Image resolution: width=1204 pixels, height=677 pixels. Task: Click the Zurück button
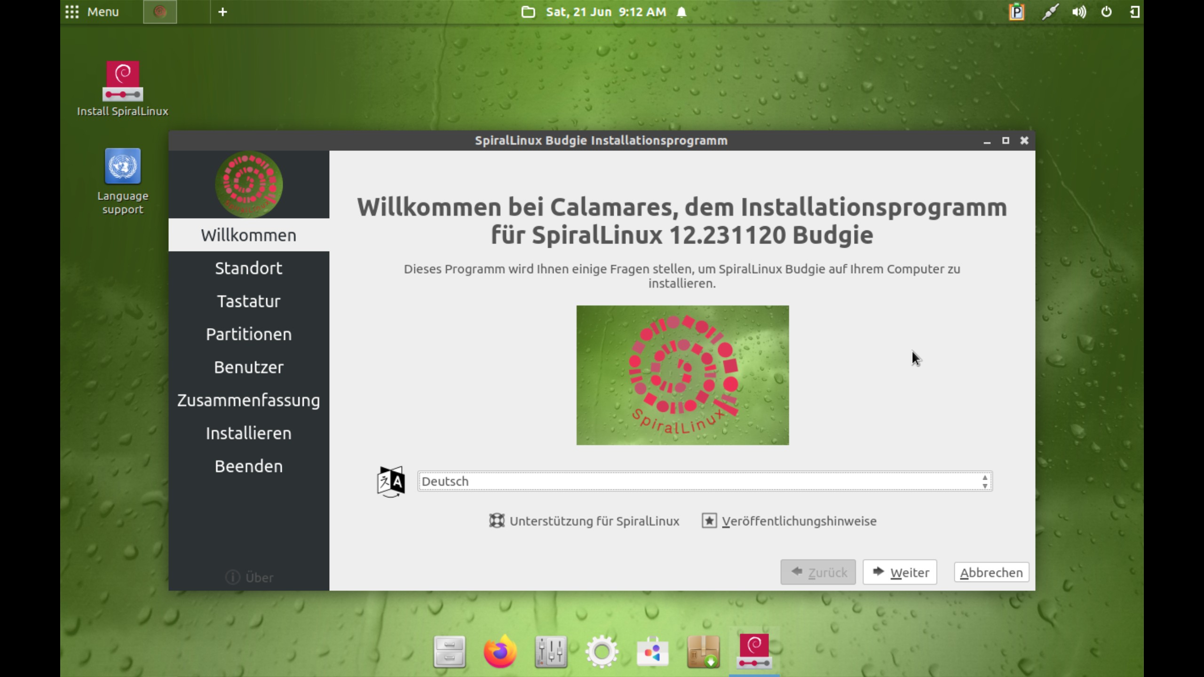(x=818, y=572)
